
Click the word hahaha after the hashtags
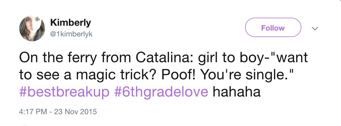[x=236, y=92]
